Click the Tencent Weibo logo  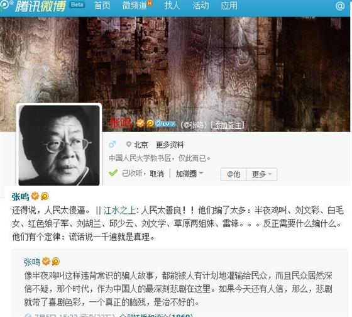point(34,6)
